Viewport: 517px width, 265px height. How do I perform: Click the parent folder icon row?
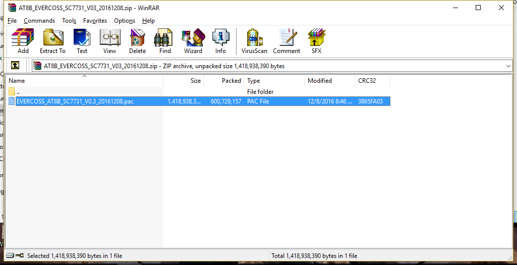(12, 92)
